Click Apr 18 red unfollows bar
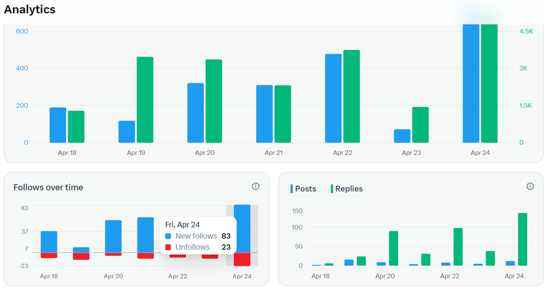 coord(49,255)
